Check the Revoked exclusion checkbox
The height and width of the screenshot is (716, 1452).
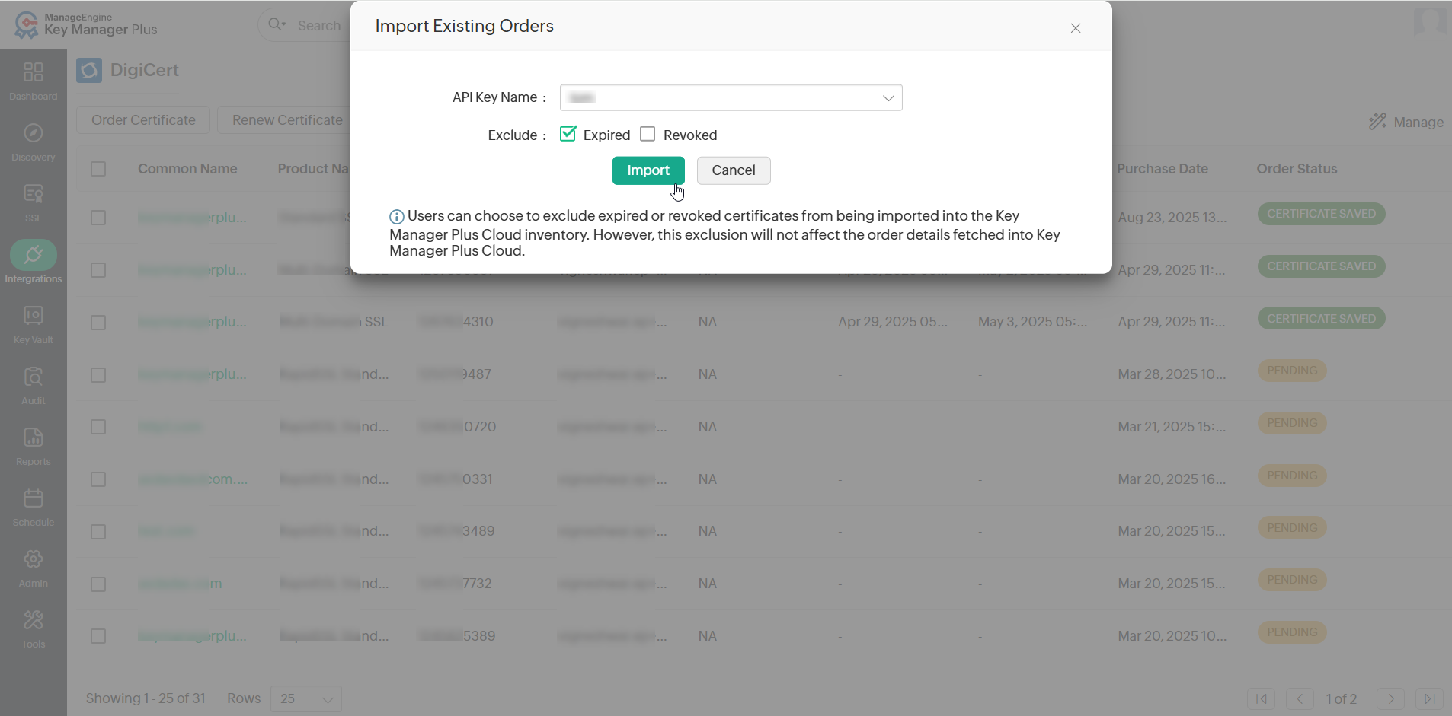pos(648,134)
